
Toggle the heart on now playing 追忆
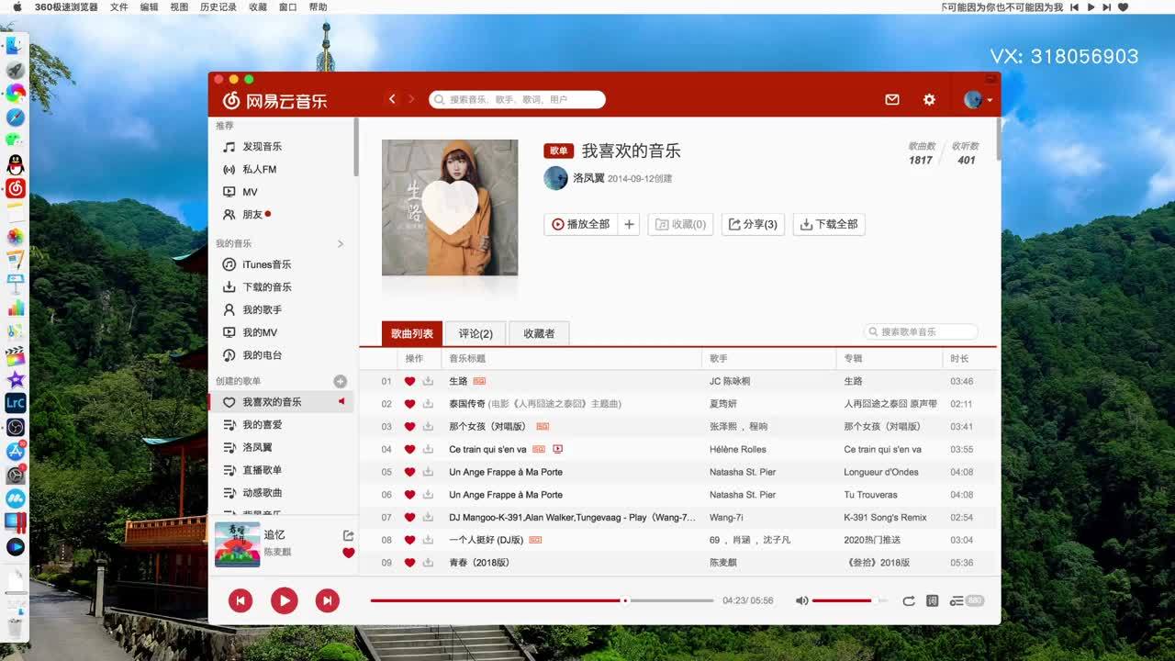point(348,553)
